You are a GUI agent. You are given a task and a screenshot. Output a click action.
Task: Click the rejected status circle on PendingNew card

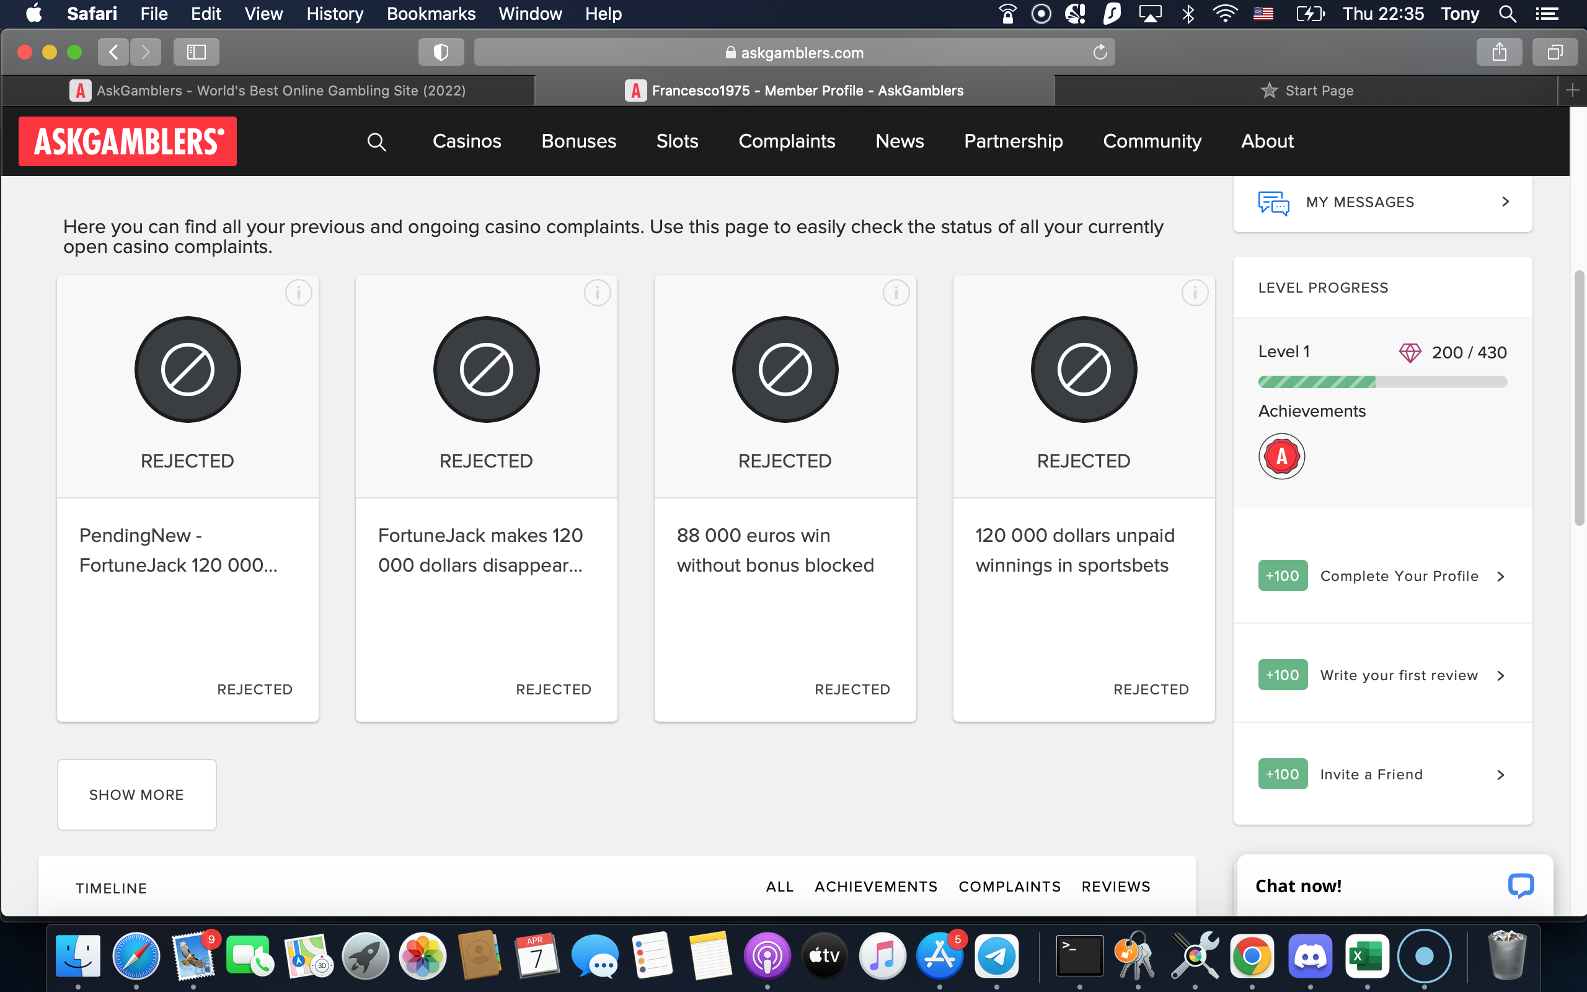click(188, 370)
